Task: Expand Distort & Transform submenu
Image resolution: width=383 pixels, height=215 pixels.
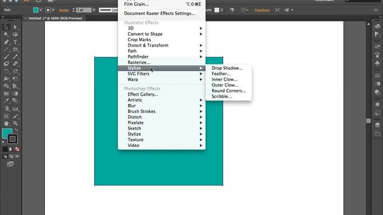Action: (x=162, y=45)
